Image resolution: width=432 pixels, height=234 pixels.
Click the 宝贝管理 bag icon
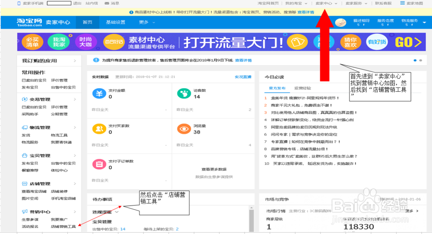coord(25,155)
